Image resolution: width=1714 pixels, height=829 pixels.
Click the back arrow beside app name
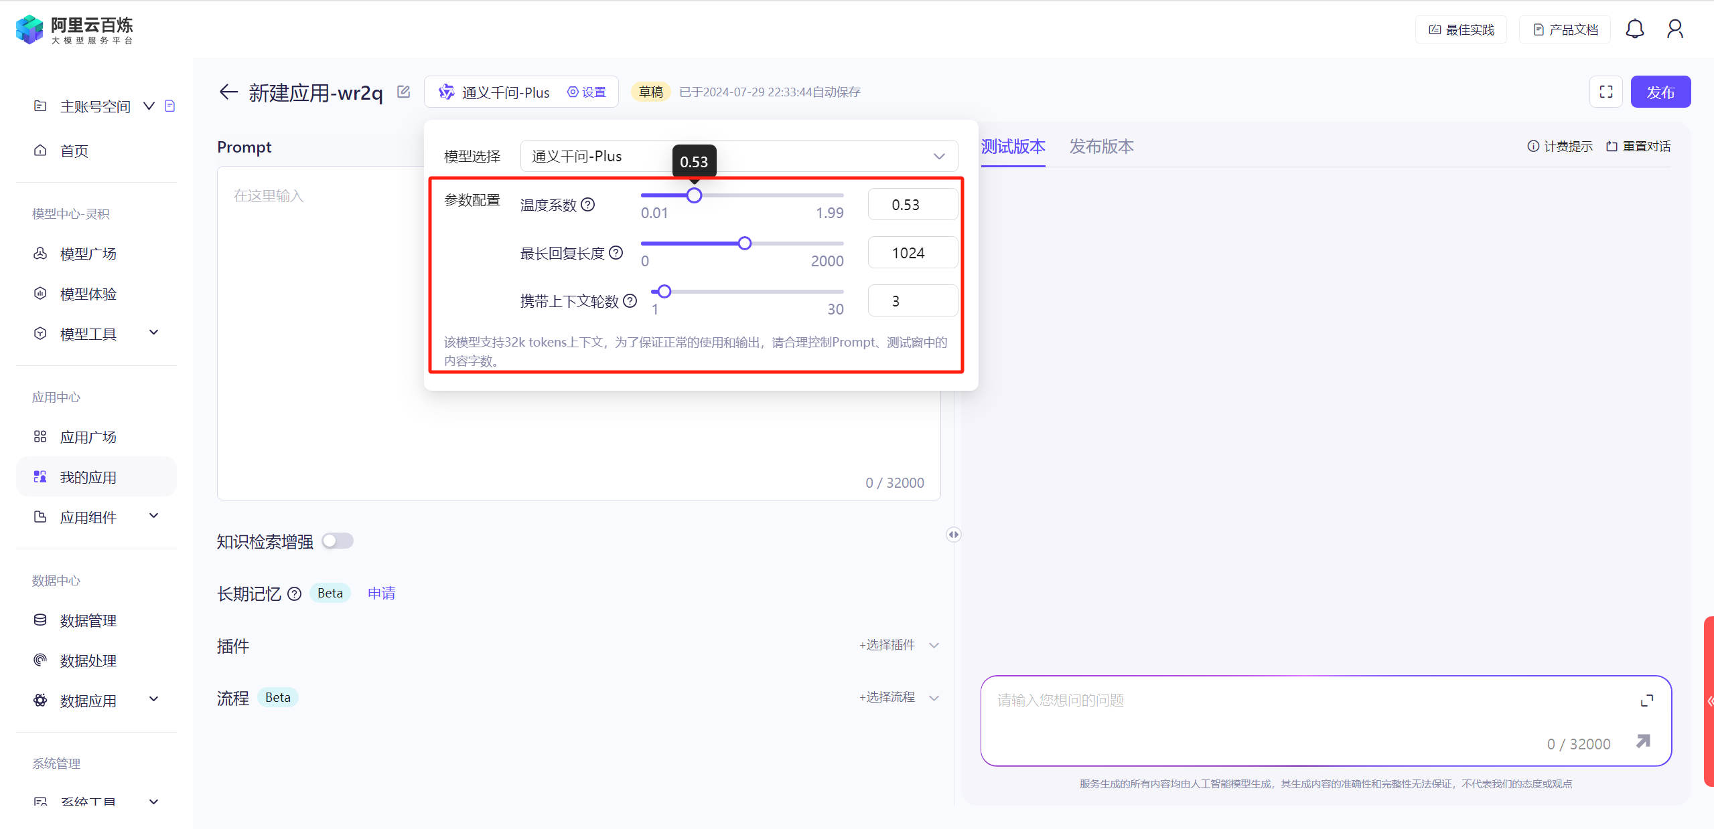(x=228, y=92)
